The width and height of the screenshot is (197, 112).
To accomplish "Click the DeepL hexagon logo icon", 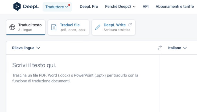I will (x=17, y=7).
